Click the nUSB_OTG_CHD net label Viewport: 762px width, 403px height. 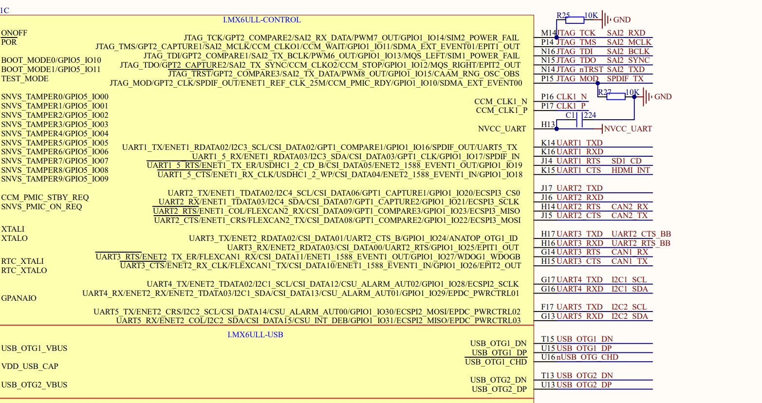(x=587, y=357)
